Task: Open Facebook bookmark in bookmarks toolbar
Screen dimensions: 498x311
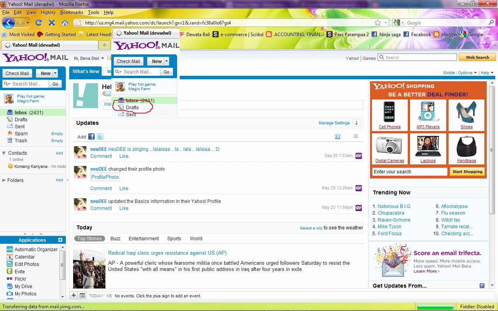Action: [x=417, y=34]
